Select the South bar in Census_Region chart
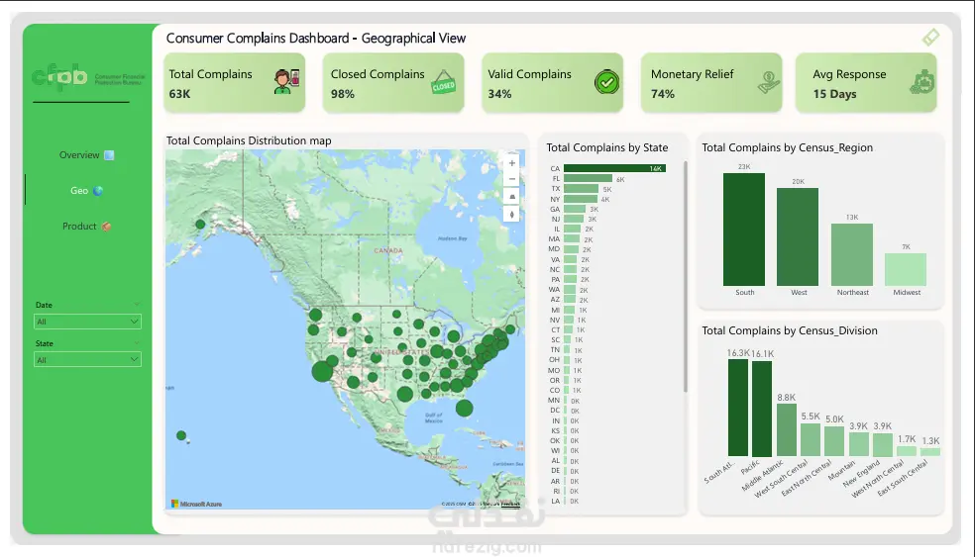This screenshot has height=557, width=975. [x=744, y=230]
